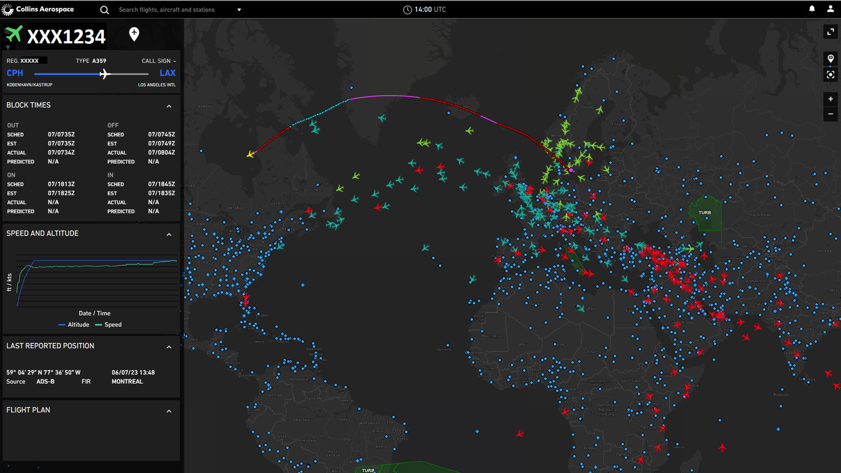Center the map using the focus crosshair icon
This screenshot has height=473, width=841.
tap(830, 74)
